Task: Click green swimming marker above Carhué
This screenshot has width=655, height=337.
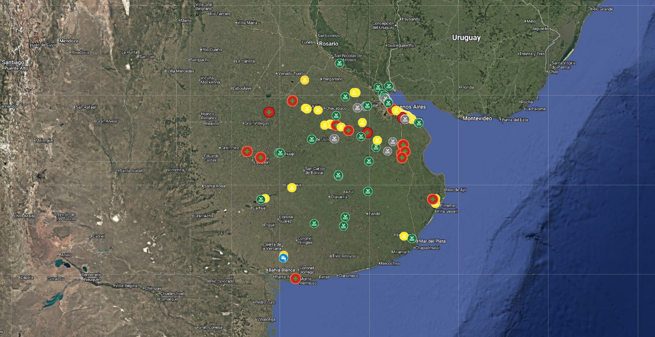Action: 260,199
